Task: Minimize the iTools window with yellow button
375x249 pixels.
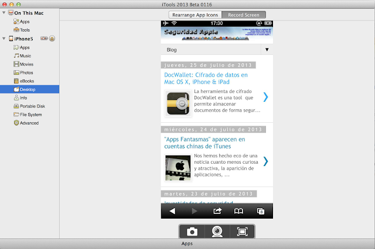Action: pos(12,4)
